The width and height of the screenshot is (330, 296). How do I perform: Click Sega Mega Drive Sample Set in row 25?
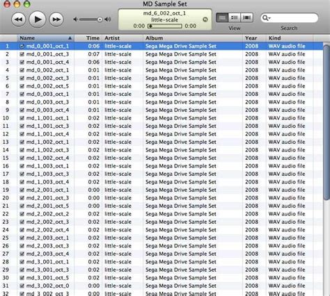pos(181,238)
